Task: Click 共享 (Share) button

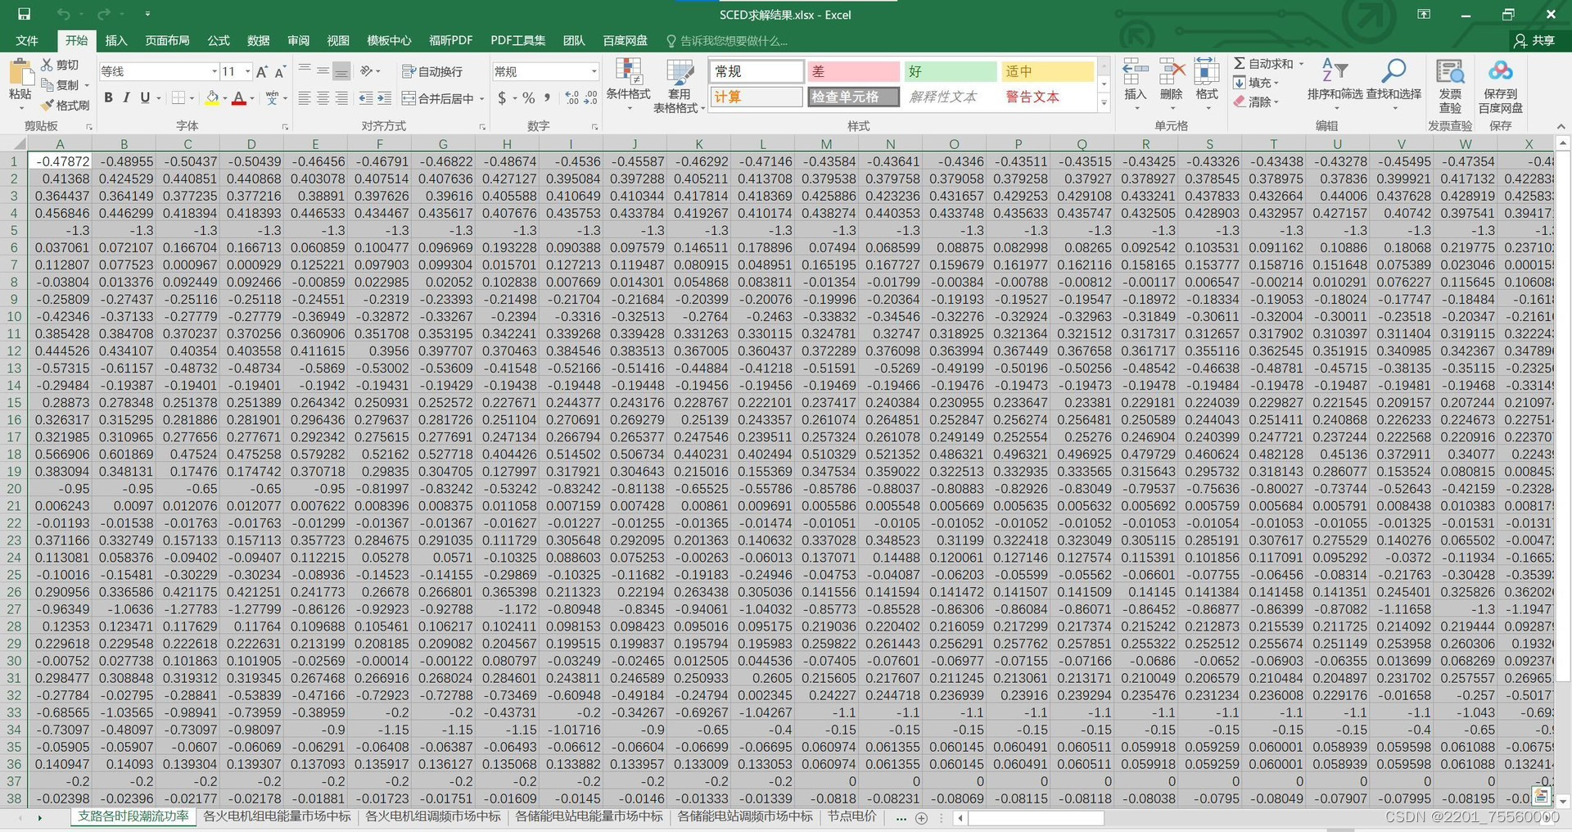Action: click(1535, 41)
